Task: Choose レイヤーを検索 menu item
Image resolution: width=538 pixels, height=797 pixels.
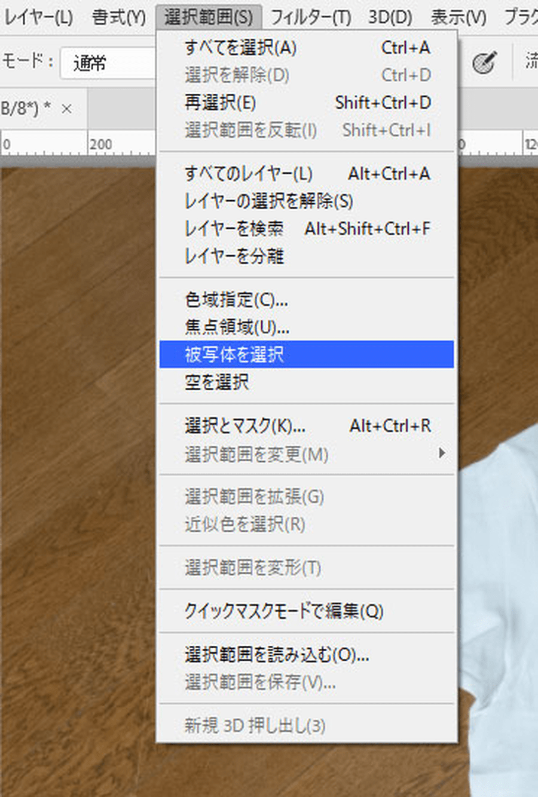Action: tap(307, 229)
